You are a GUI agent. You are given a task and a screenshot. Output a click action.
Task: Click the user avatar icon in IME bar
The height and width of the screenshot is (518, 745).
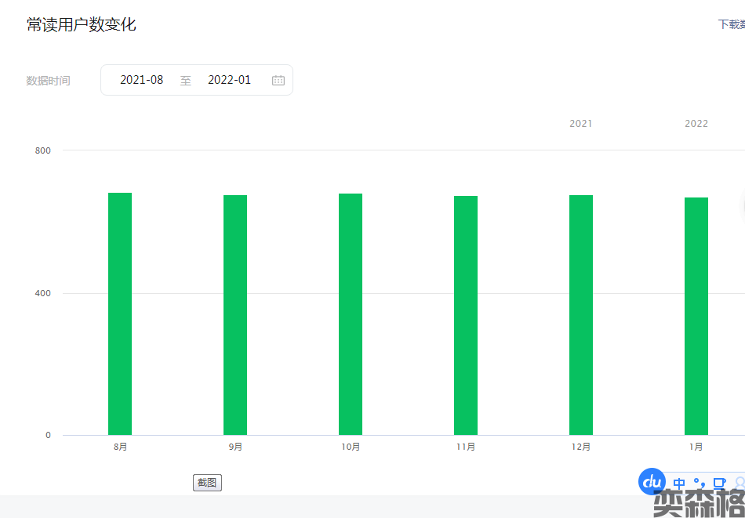pyautogui.click(x=739, y=484)
